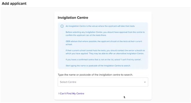Click blank card space right of Can't Find link
Screen dimensions: 191x103
[x=116, y=94]
